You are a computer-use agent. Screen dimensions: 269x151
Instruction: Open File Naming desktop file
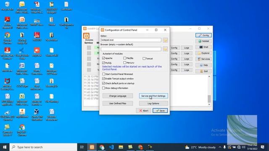tap(52, 98)
